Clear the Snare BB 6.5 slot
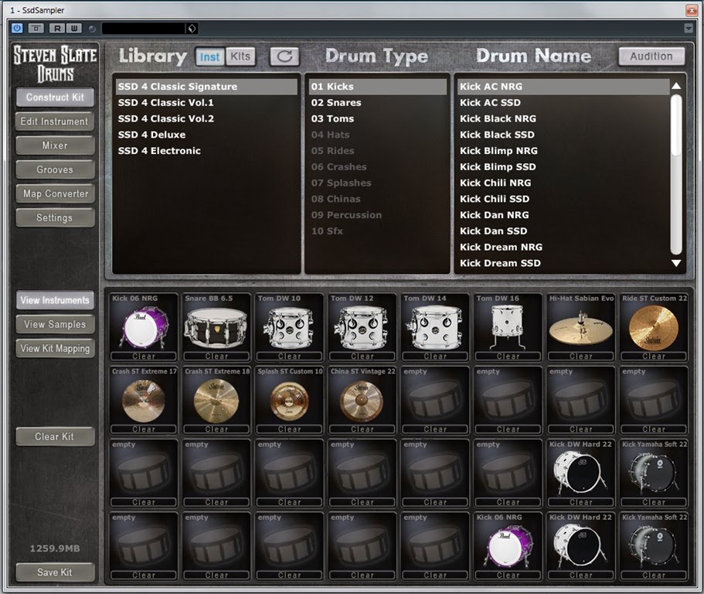 tap(216, 357)
